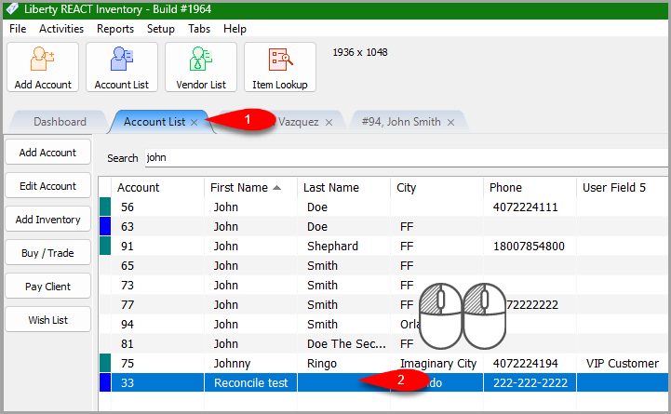
Task: Click the Edit Account button
Action: [x=48, y=186]
